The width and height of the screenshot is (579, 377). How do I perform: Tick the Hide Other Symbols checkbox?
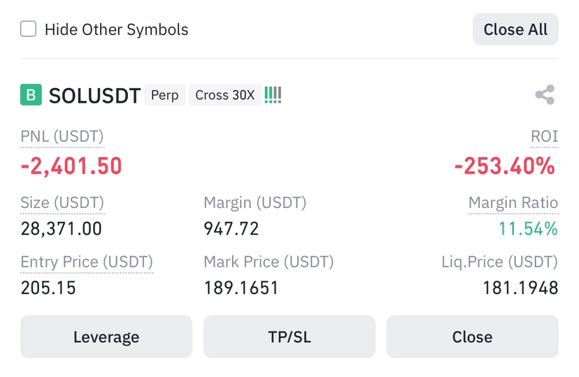[28, 29]
